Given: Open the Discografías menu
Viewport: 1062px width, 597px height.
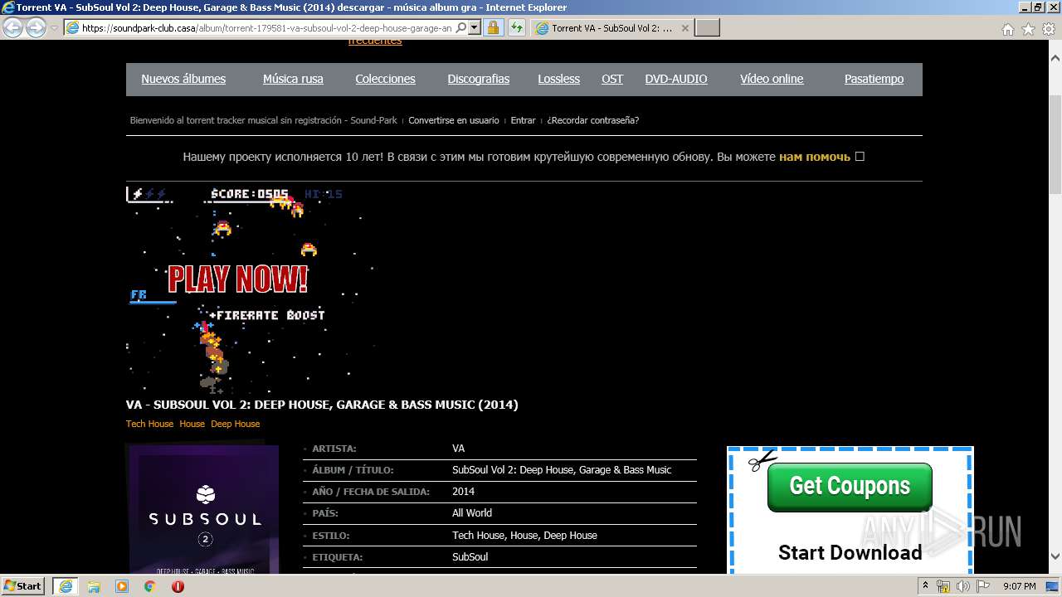Looking at the screenshot, I should (479, 79).
